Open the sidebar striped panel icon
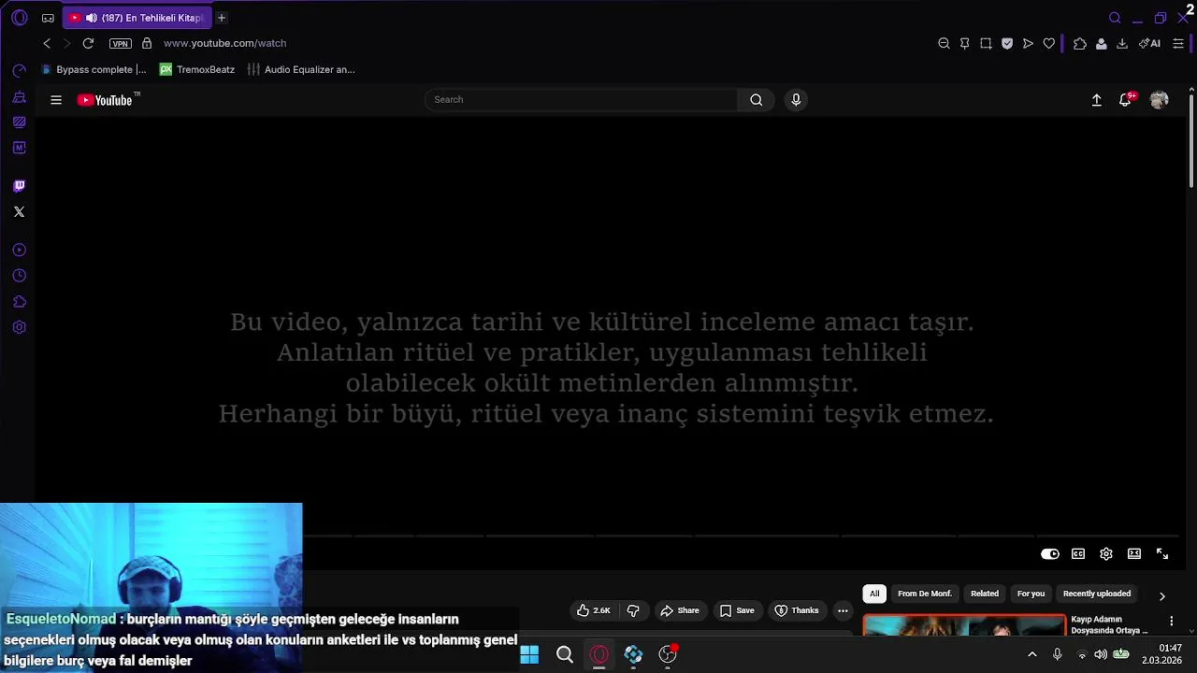This screenshot has height=673, width=1197. [x=19, y=122]
